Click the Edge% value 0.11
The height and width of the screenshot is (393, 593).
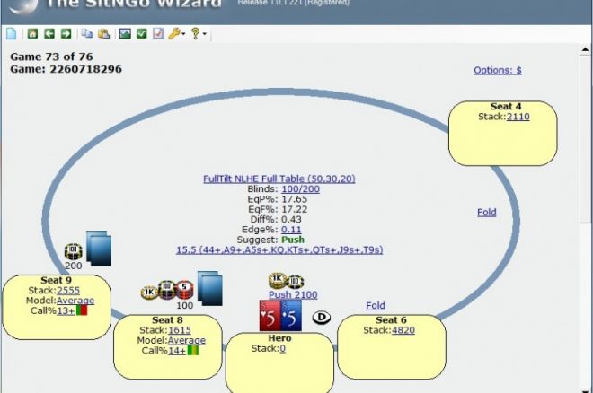[291, 230]
